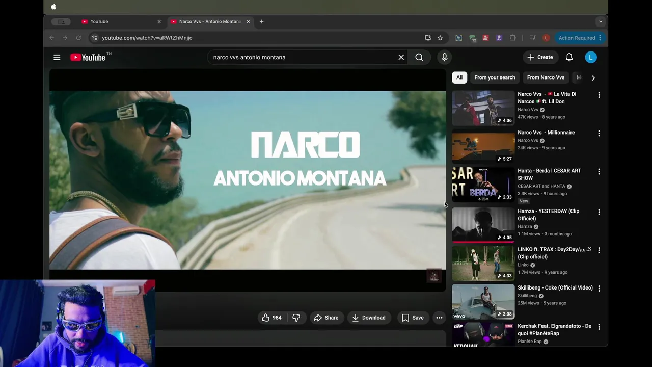Go back with the browser back arrow
Image resolution: width=652 pixels, height=367 pixels.
tap(51, 38)
